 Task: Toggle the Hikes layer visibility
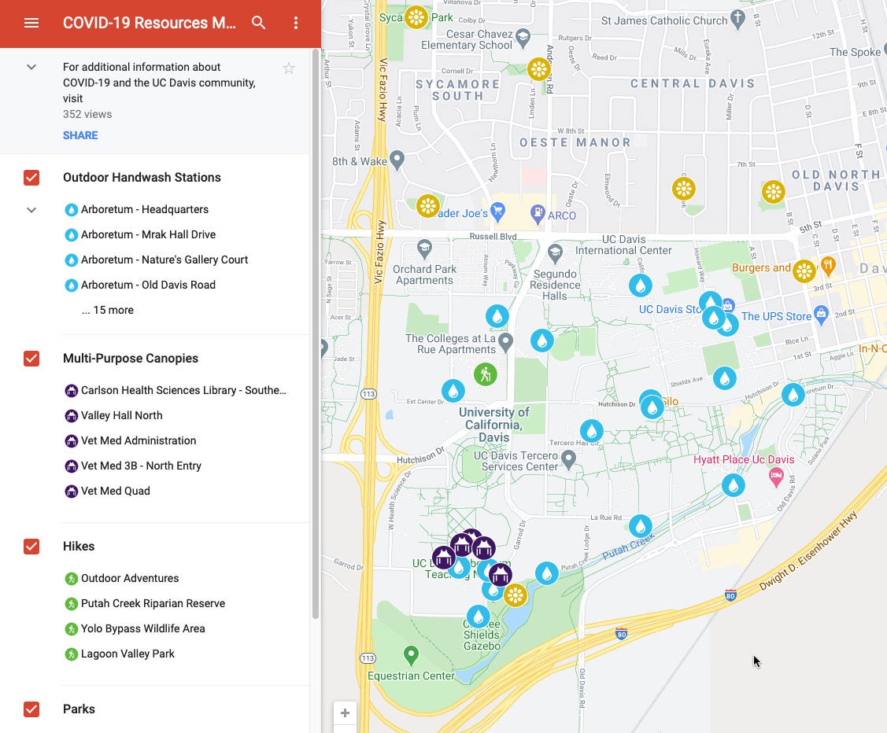point(31,547)
